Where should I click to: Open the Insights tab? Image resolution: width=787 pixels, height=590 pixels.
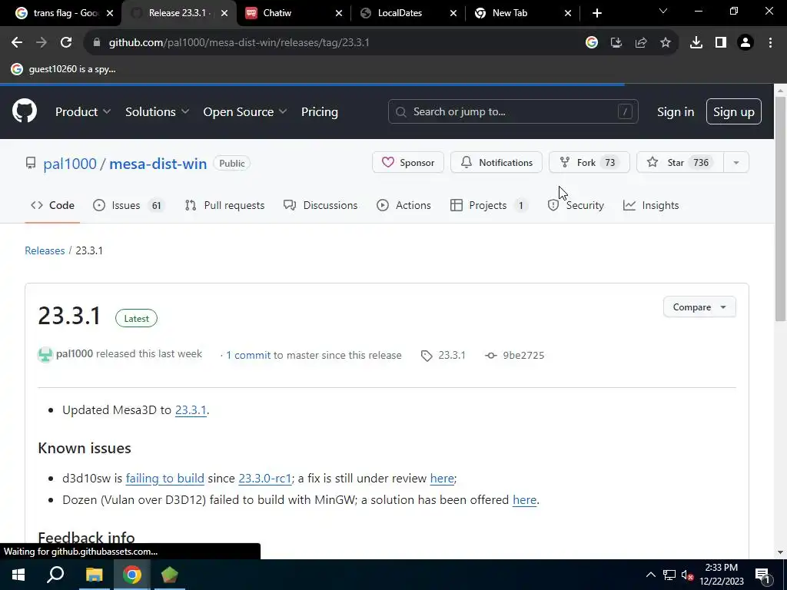click(651, 205)
